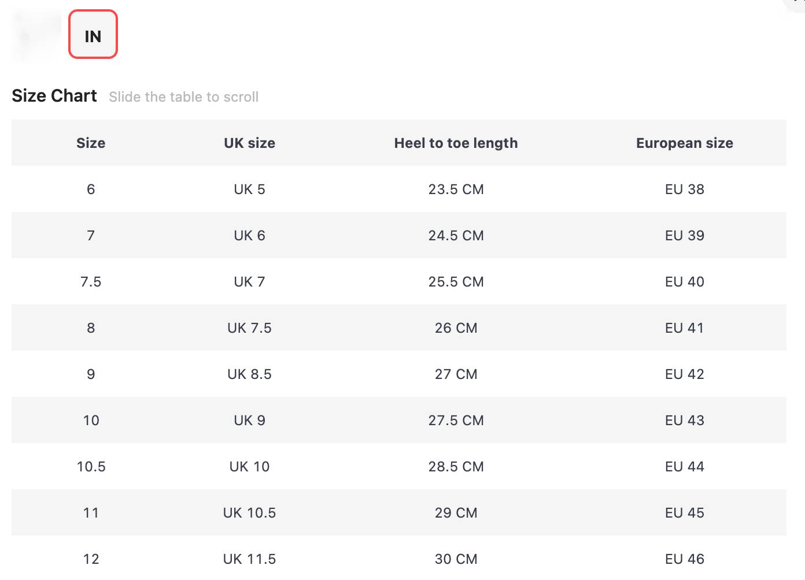
Task: Close the size chart dialog
Action: [x=798, y=2]
